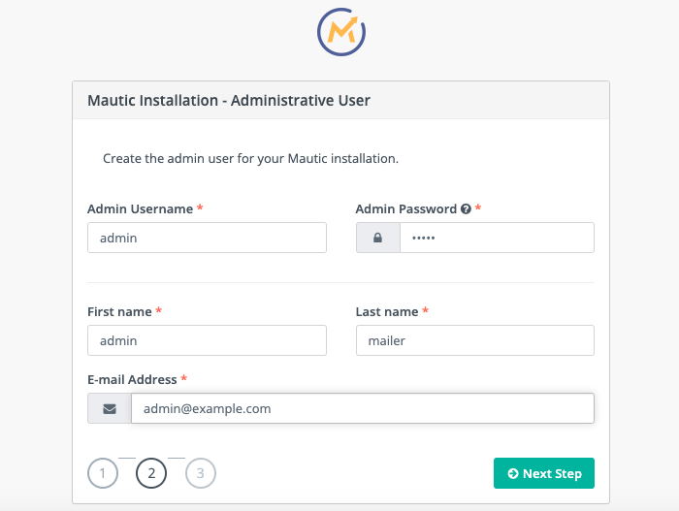This screenshot has width=679, height=511.
Task: Click the First name label
Action: coord(119,311)
